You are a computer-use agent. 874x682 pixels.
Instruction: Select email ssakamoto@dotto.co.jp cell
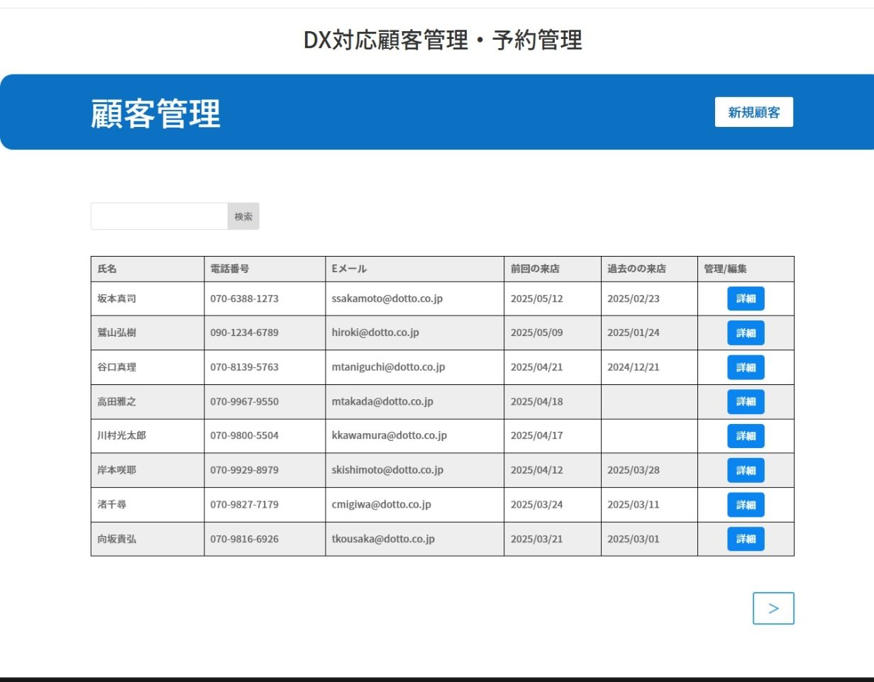(x=387, y=298)
